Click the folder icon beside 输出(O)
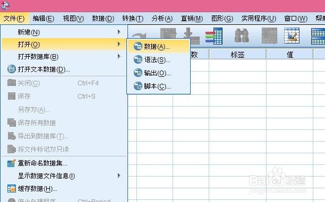Viewport: 325px width, 202px height. click(x=138, y=73)
